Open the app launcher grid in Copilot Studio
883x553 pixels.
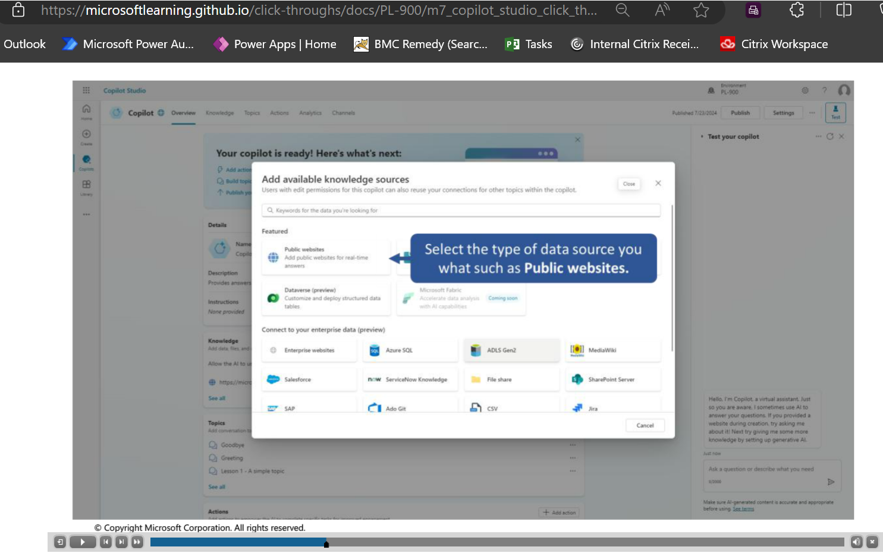86,90
